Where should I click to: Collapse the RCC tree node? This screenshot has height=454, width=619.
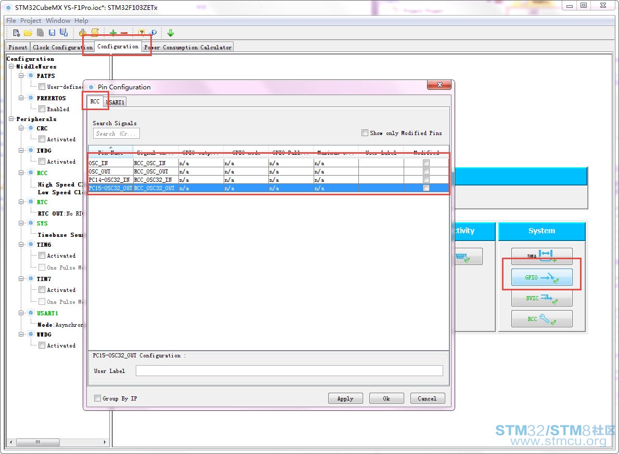pyautogui.click(x=21, y=172)
